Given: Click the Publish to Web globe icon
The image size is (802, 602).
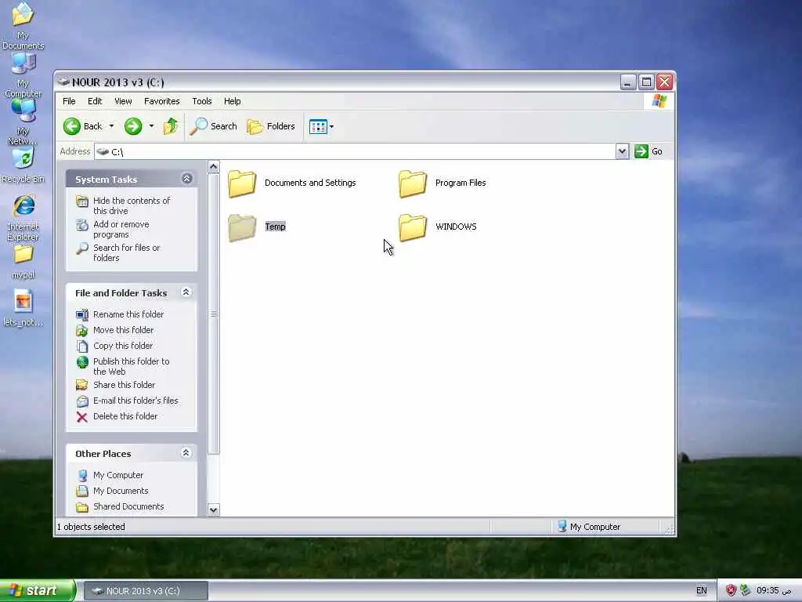Looking at the screenshot, I should tap(81, 362).
